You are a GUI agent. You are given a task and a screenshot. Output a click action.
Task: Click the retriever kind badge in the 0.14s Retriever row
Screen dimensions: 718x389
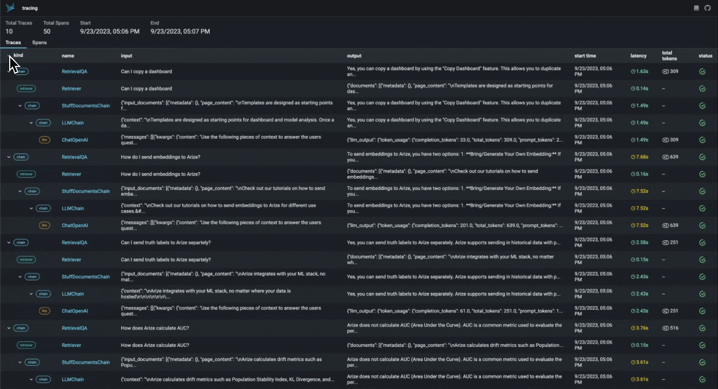[x=26, y=89]
